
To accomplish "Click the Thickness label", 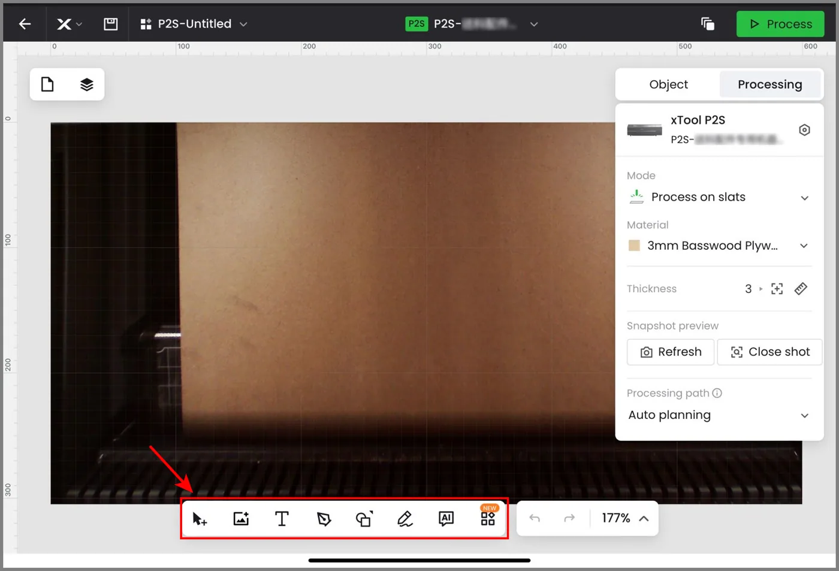I will pyautogui.click(x=651, y=289).
